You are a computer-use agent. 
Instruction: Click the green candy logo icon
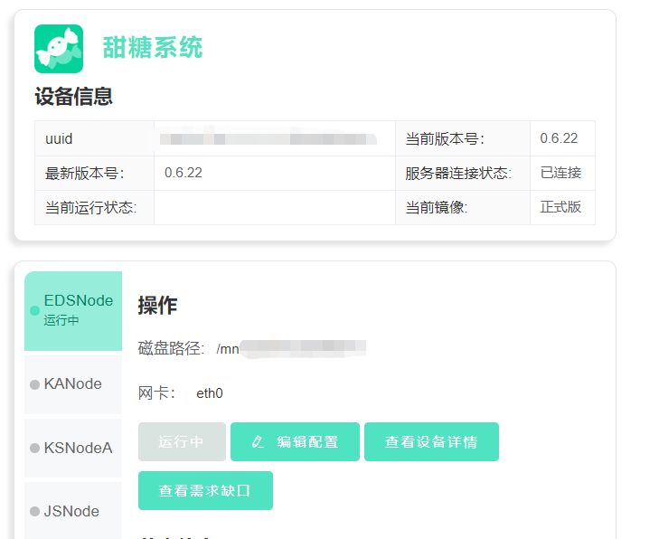(x=59, y=49)
